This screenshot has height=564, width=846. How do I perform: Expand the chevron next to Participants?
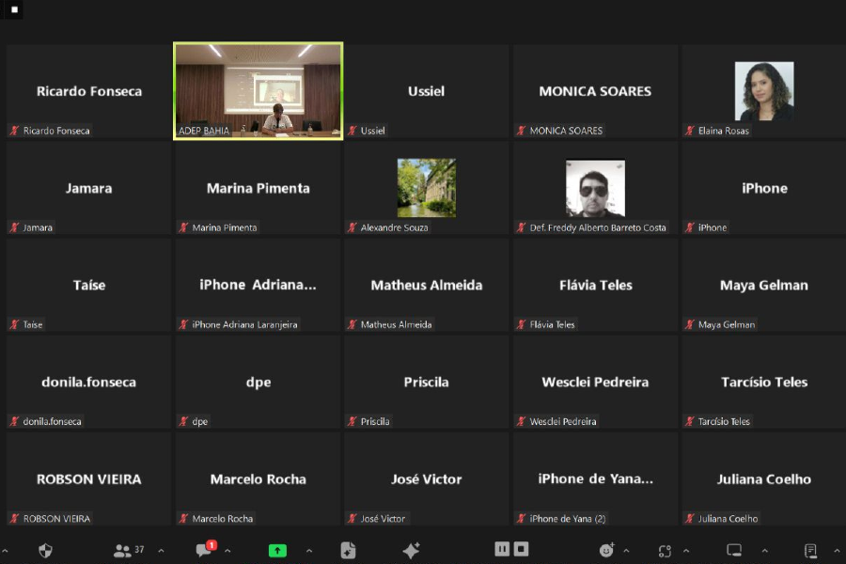click(x=162, y=551)
